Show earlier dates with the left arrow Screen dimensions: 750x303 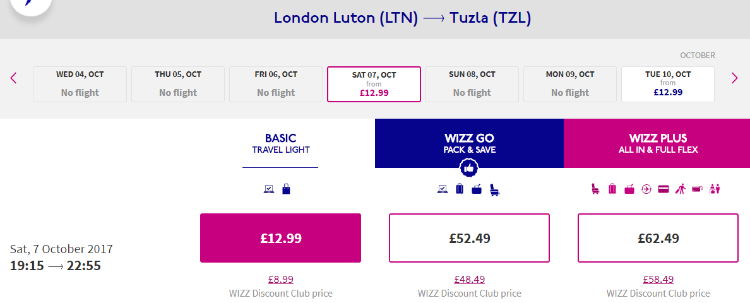[x=13, y=78]
